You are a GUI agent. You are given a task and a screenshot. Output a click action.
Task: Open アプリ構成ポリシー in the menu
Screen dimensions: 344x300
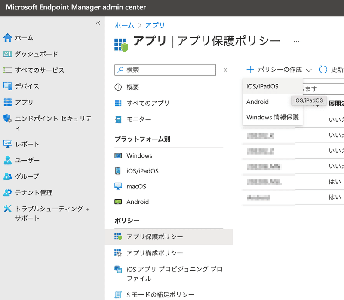click(x=149, y=253)
